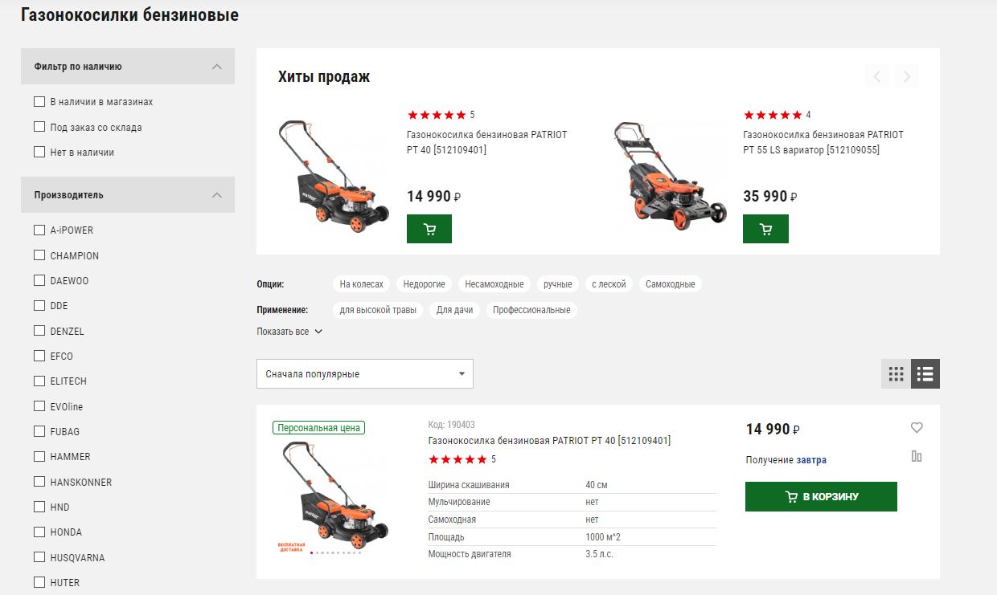Click 'Ширина скашивания' spec row label
997x595 pixels.
pos(469,485)
